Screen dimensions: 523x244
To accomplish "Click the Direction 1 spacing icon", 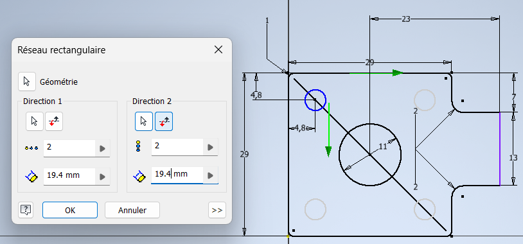I will [x=31, y=176].
